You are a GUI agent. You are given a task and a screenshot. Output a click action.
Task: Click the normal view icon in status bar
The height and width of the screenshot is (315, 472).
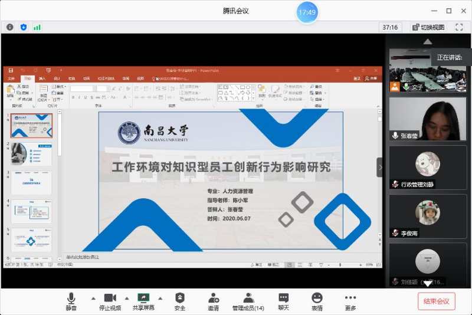tap(290, 265)
